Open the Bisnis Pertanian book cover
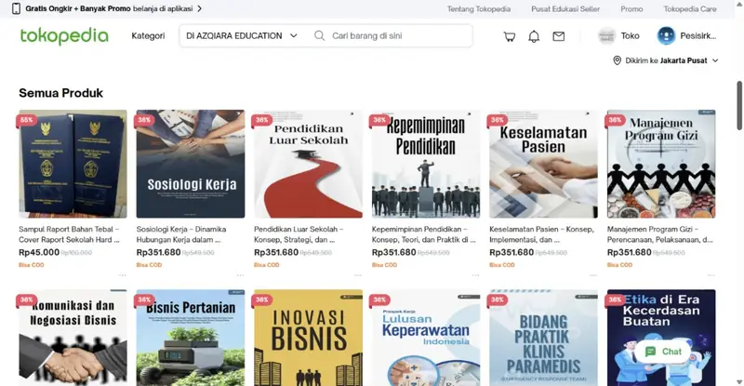 (x=191, y=338)
